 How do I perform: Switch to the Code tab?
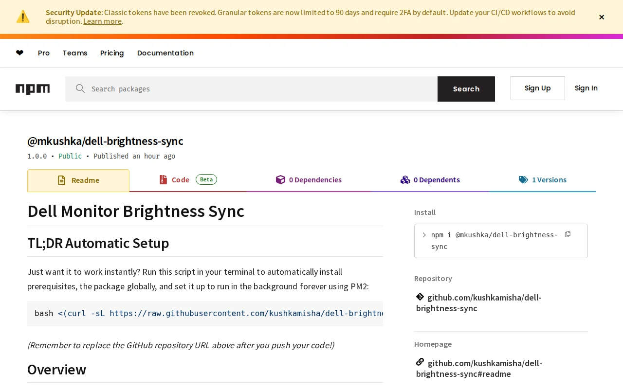(x=188, y=180)
